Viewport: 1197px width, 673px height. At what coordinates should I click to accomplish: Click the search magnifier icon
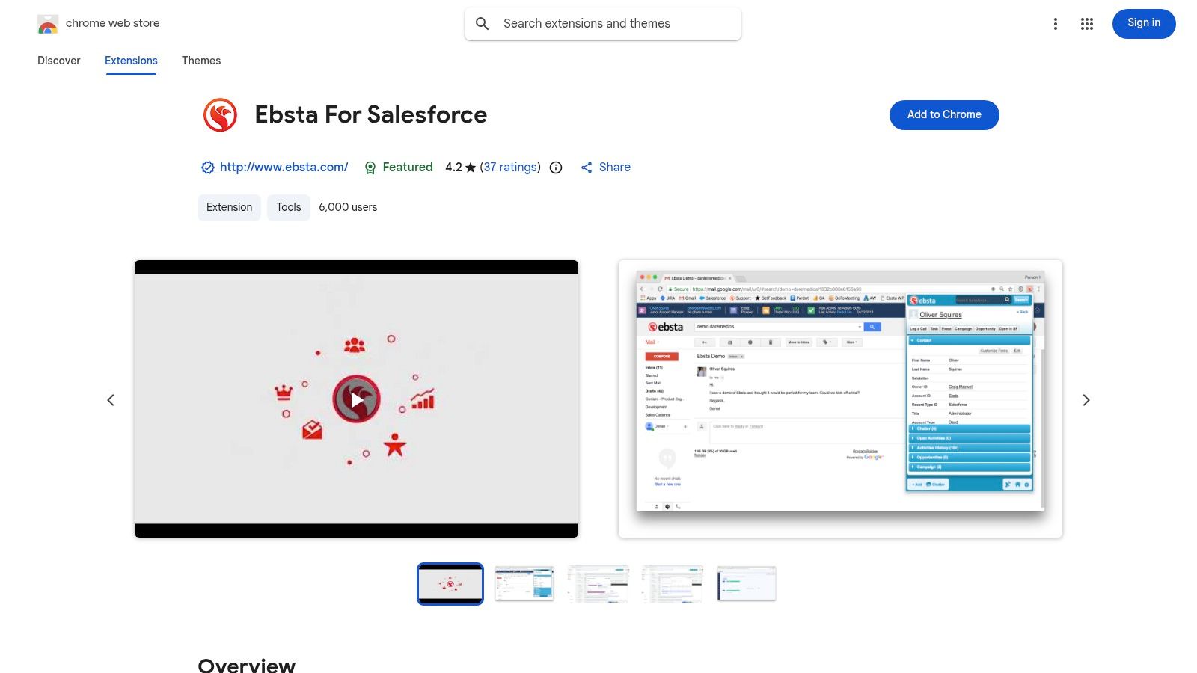pos(483,23)
